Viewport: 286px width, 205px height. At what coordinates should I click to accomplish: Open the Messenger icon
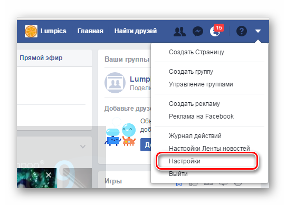coord(198,31)
